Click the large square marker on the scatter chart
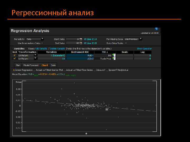 (107, 109)
